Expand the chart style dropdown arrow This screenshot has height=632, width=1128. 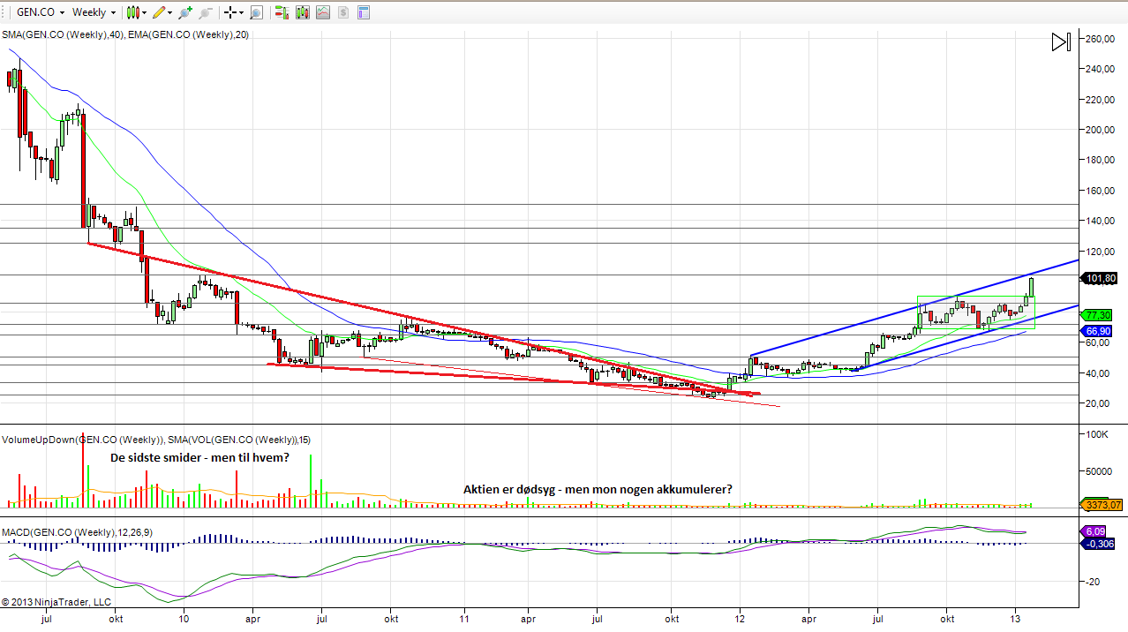[144, 12]
